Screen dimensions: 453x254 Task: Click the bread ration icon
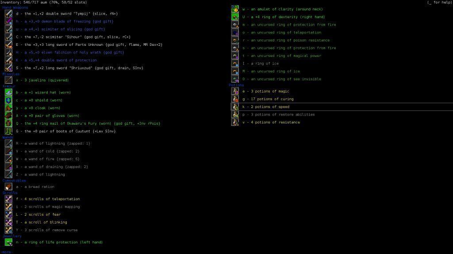8,187
